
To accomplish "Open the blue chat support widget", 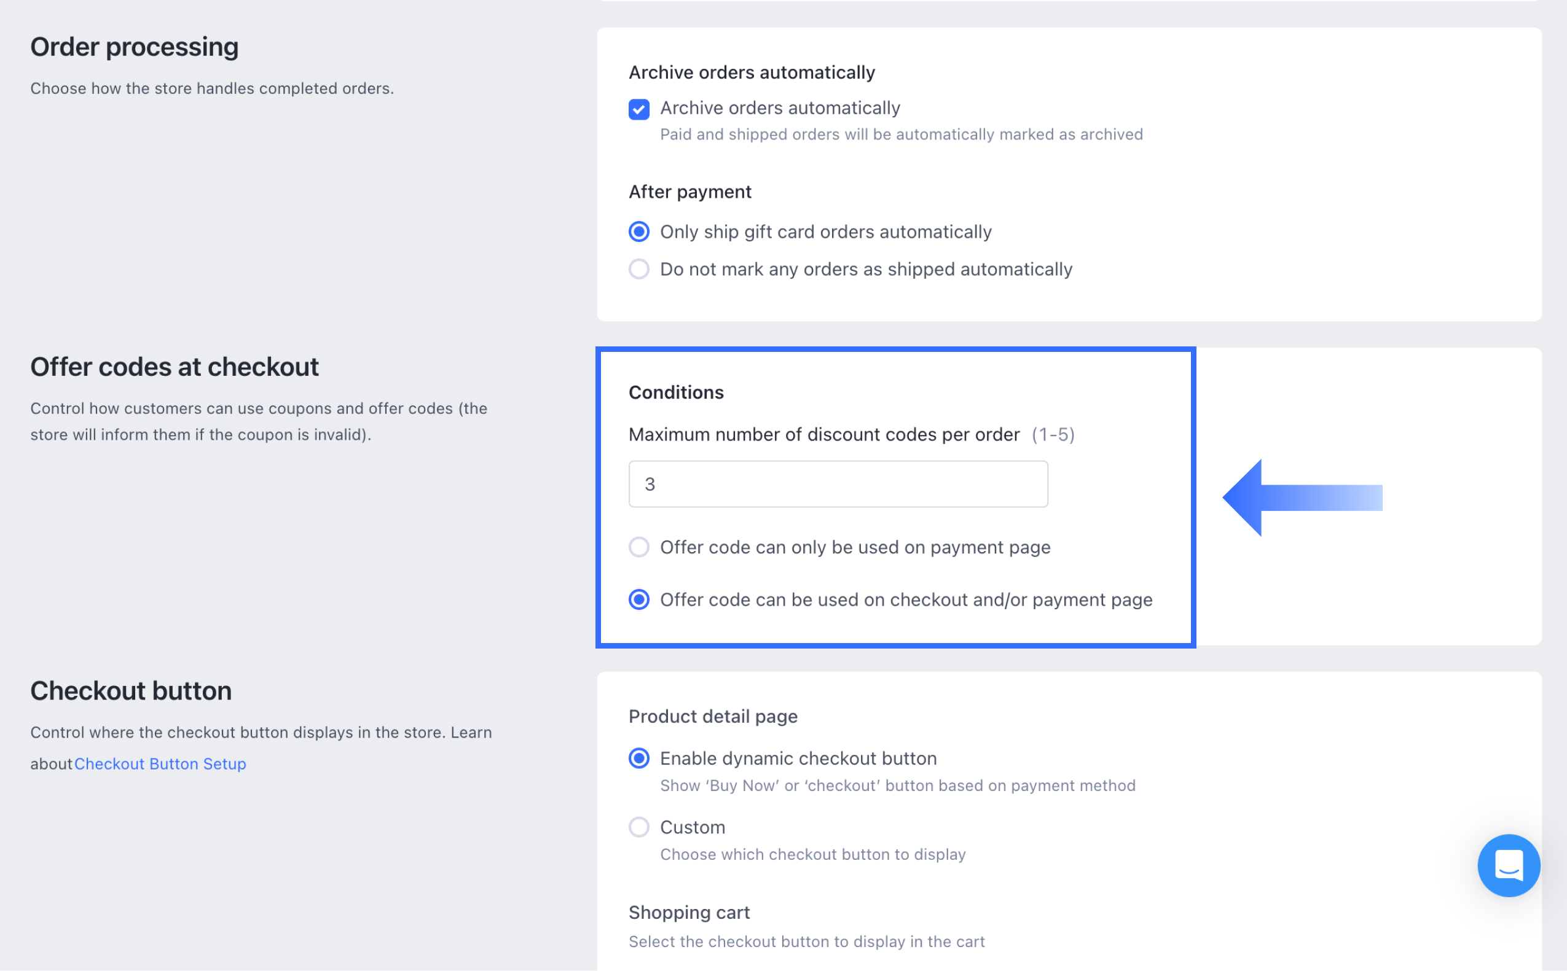I will [x=1507, y=865].
